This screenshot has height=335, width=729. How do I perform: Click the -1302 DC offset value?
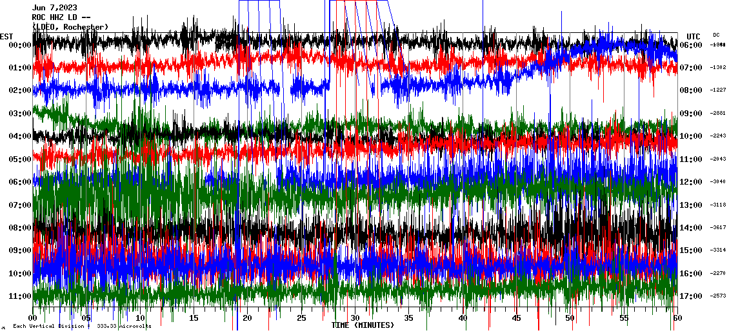pyautogui.click(x=718, y=68)
